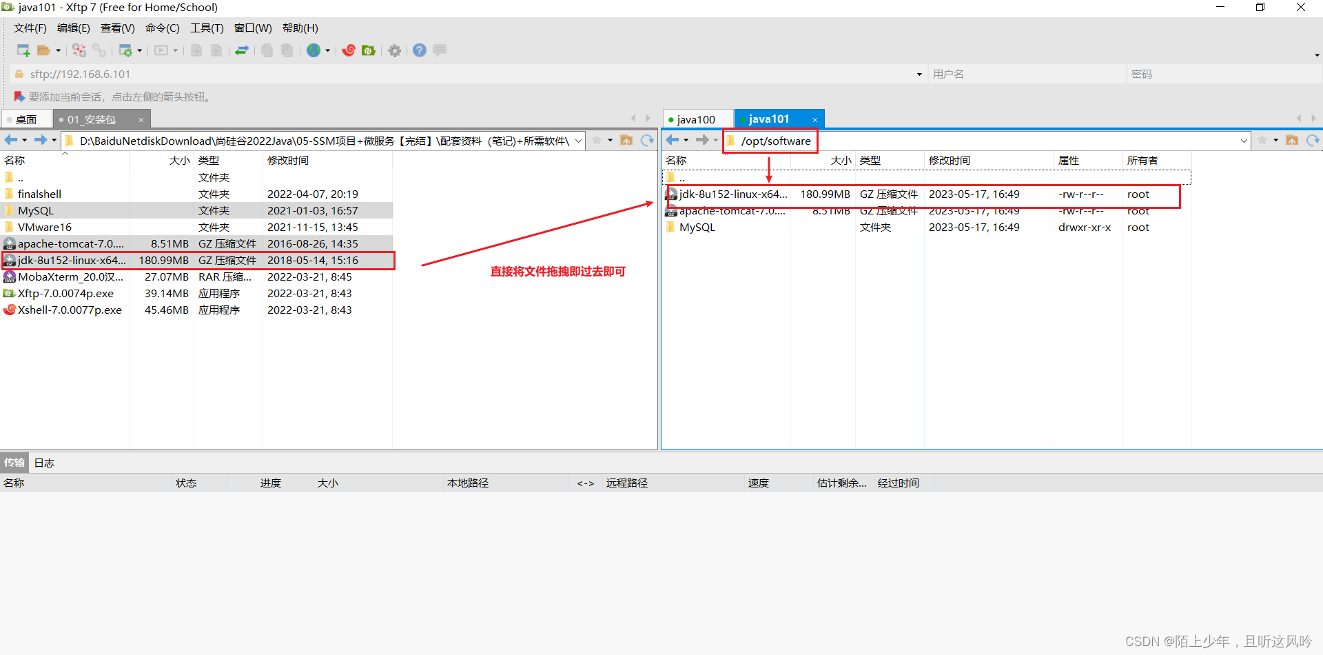Open the 工具(T) menu
This screenshot has height=655, width=1323.
coord(207,28)
